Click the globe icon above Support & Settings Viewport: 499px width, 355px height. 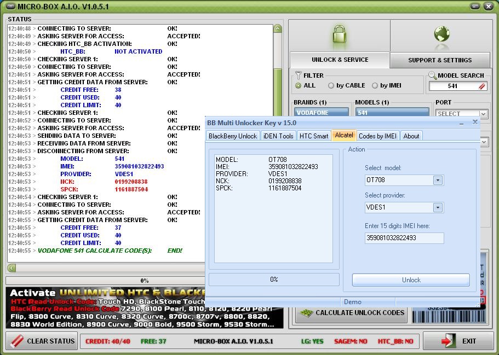coord(441,34)
